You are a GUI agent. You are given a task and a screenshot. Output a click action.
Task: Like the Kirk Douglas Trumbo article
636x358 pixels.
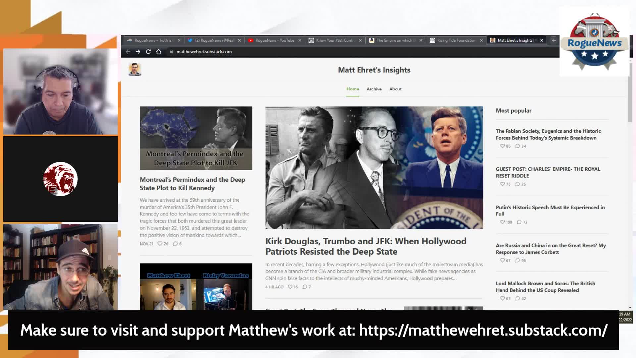click(291, 287)
